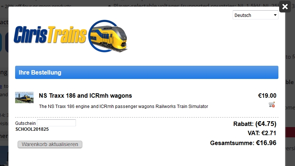Click the Gesamtsumme €16.96 total

[243, 143]
